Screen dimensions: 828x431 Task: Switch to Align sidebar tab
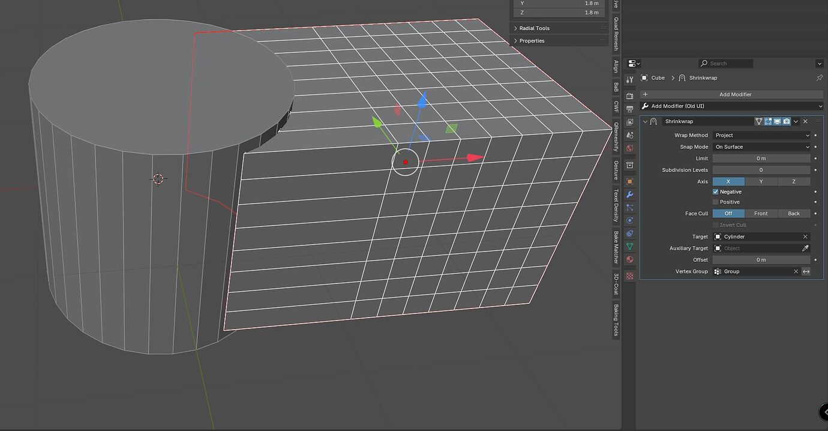(x=616, y=66)
